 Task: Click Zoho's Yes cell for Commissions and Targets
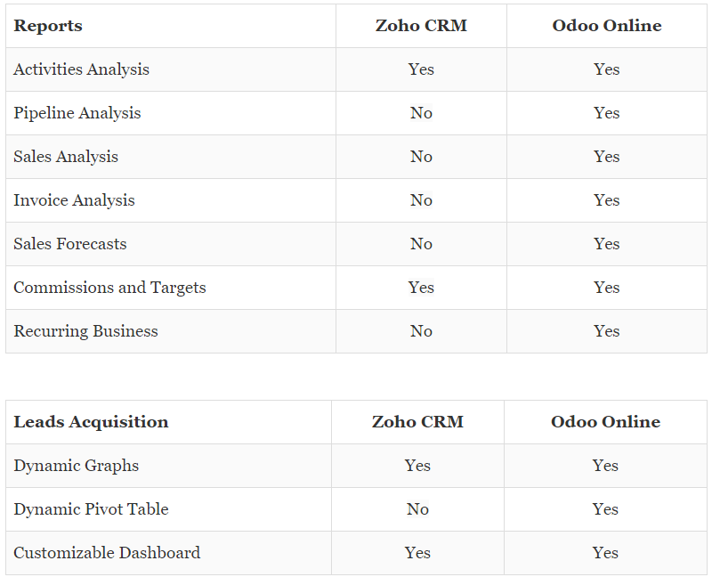pyautogui.click(x=421, y=288)
